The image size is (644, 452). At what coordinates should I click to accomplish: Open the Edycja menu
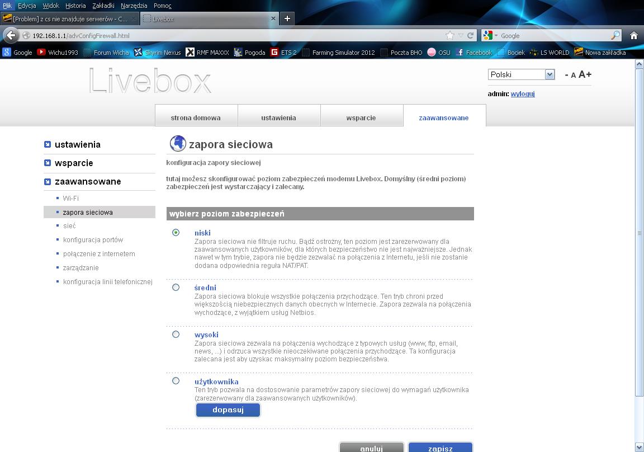(27, 6)
